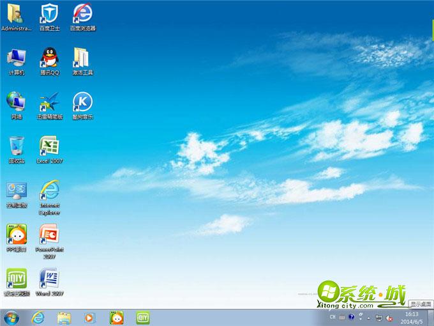Screen dimensions: 434x326
Task: Select the Administrator user folder icon
Action: (17, 13)
